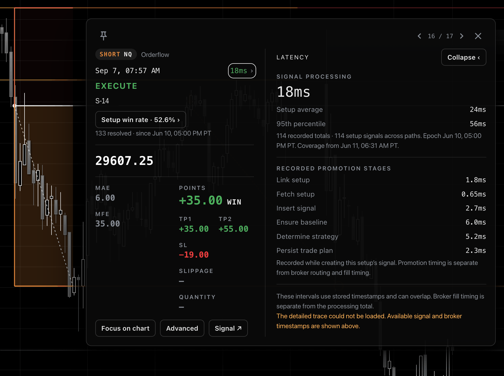Click the 16 / 17 page counter

point(440,36)
